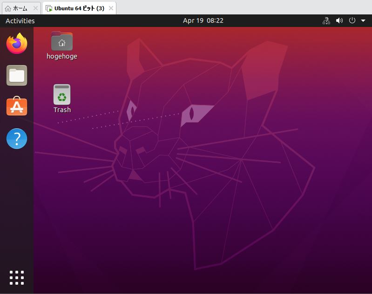The height and width of the screenshot is (294, 372).
Task: Select the Trash label text
Action: (62, 110)
